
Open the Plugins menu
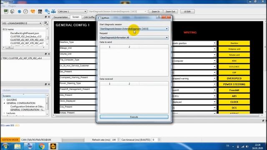(x=12, y=6)
